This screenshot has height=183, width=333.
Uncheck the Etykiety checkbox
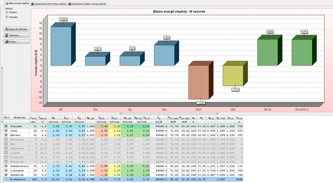click(7, 12)
